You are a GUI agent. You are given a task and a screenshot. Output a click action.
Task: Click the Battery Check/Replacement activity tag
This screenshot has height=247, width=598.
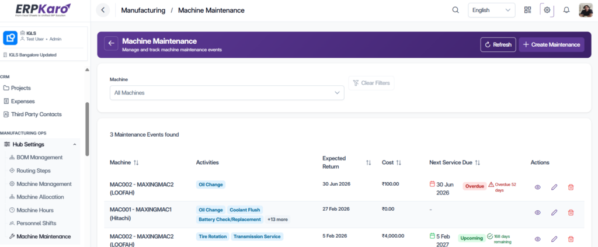coord(230,220)
